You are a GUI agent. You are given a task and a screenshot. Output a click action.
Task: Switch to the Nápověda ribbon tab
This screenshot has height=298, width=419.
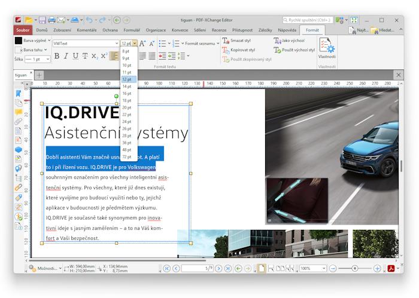tap(287, 30)
